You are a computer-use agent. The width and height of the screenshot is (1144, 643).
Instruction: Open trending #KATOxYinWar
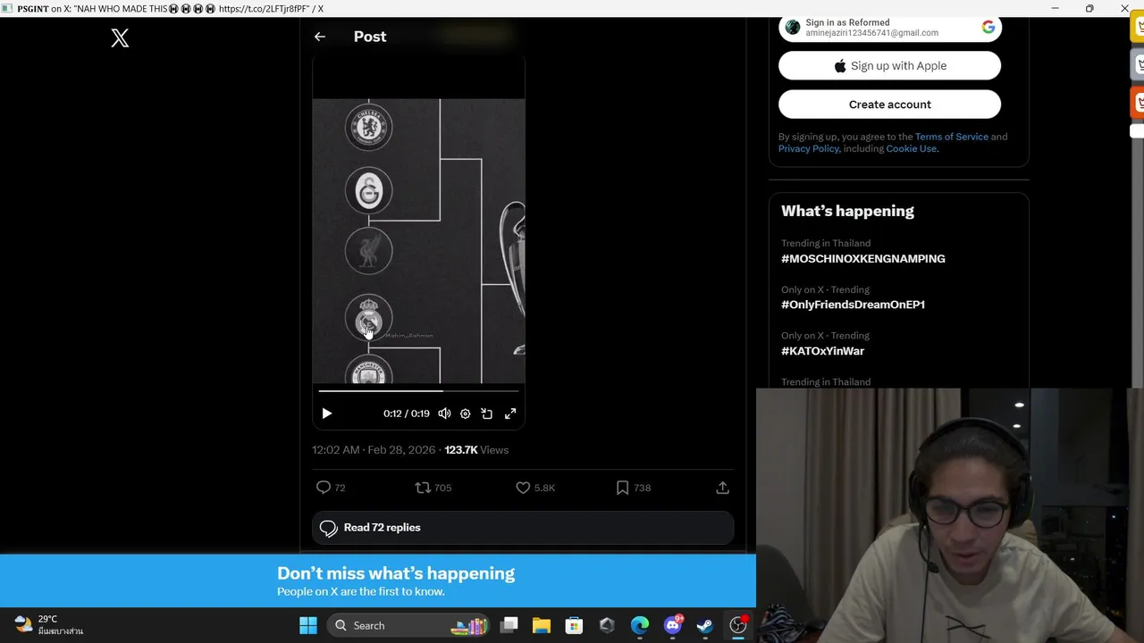coord(822,351)
